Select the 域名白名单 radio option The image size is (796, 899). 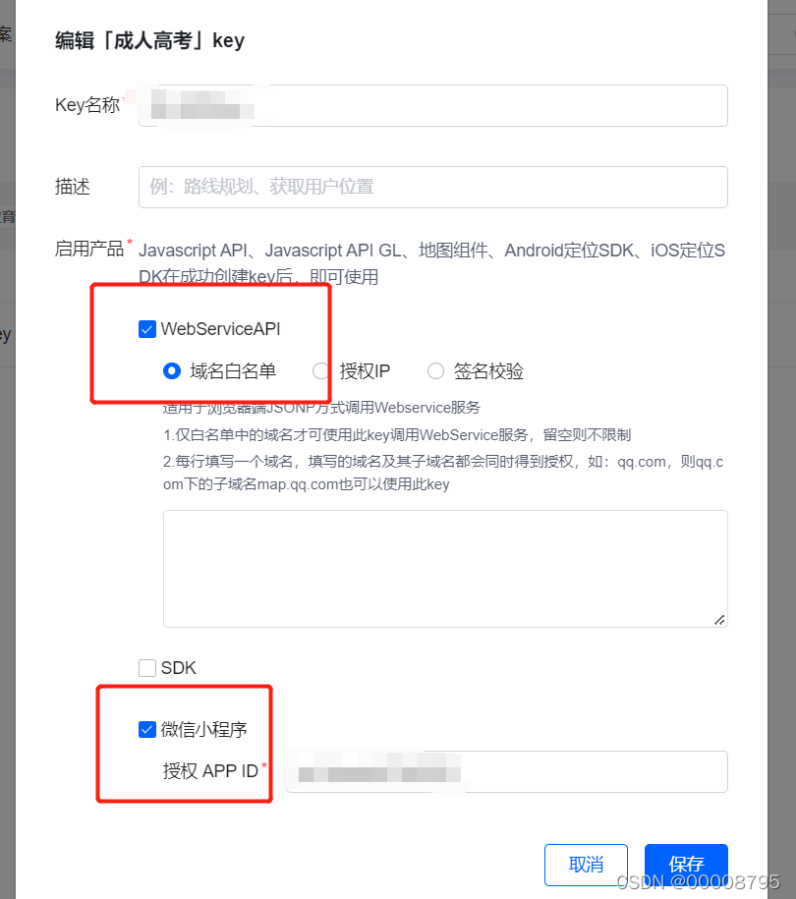click(172, 371)
